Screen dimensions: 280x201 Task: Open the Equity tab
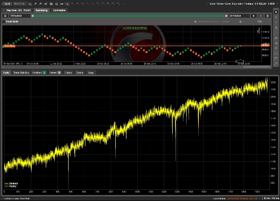[6, 73]
